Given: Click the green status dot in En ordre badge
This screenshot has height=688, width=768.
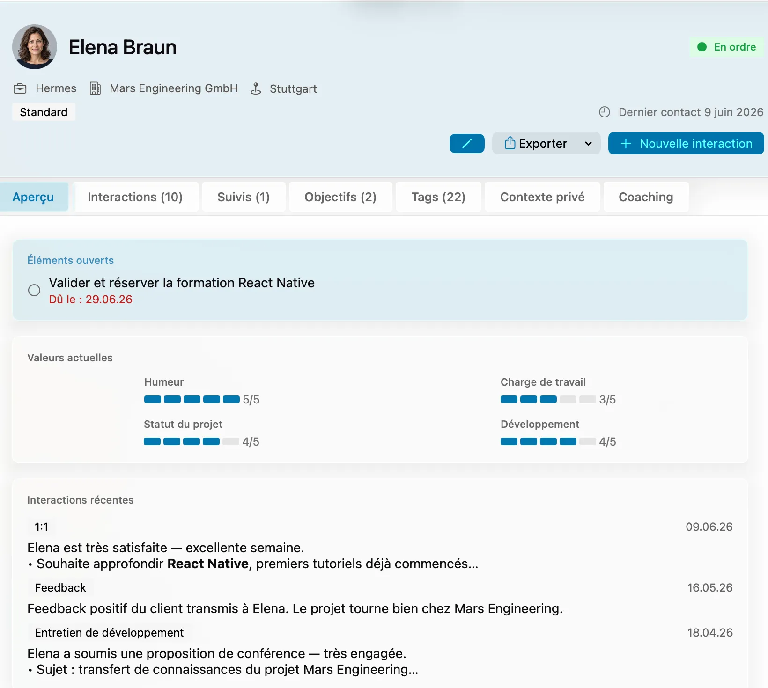Looking at the screenshot, I should pos(702,47).
